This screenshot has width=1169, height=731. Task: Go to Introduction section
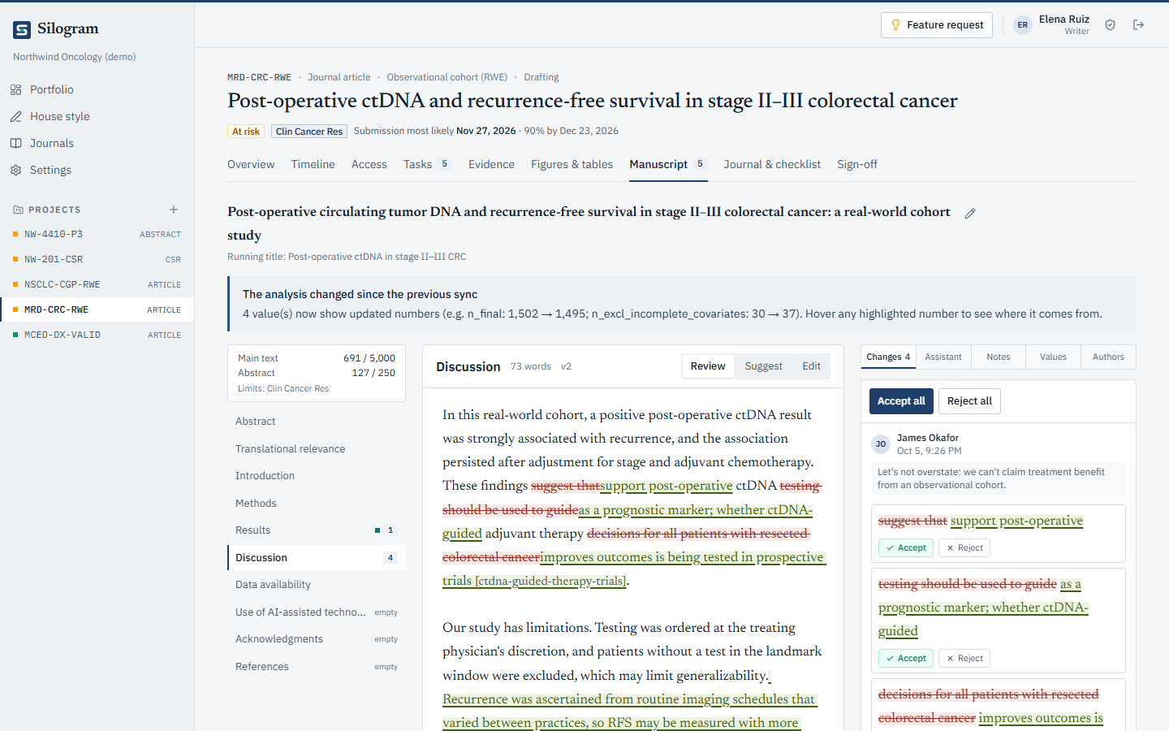point(317,476)
